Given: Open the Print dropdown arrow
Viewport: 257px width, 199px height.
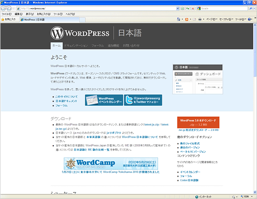Looking at the screenshot, I should coord(204,20).
